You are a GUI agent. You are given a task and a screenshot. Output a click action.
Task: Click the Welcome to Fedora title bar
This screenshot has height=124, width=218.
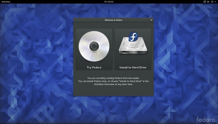click(113, 20)
